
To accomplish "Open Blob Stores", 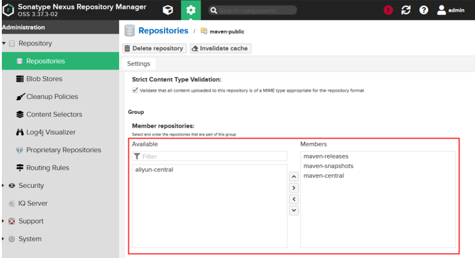I will point(44,79).
